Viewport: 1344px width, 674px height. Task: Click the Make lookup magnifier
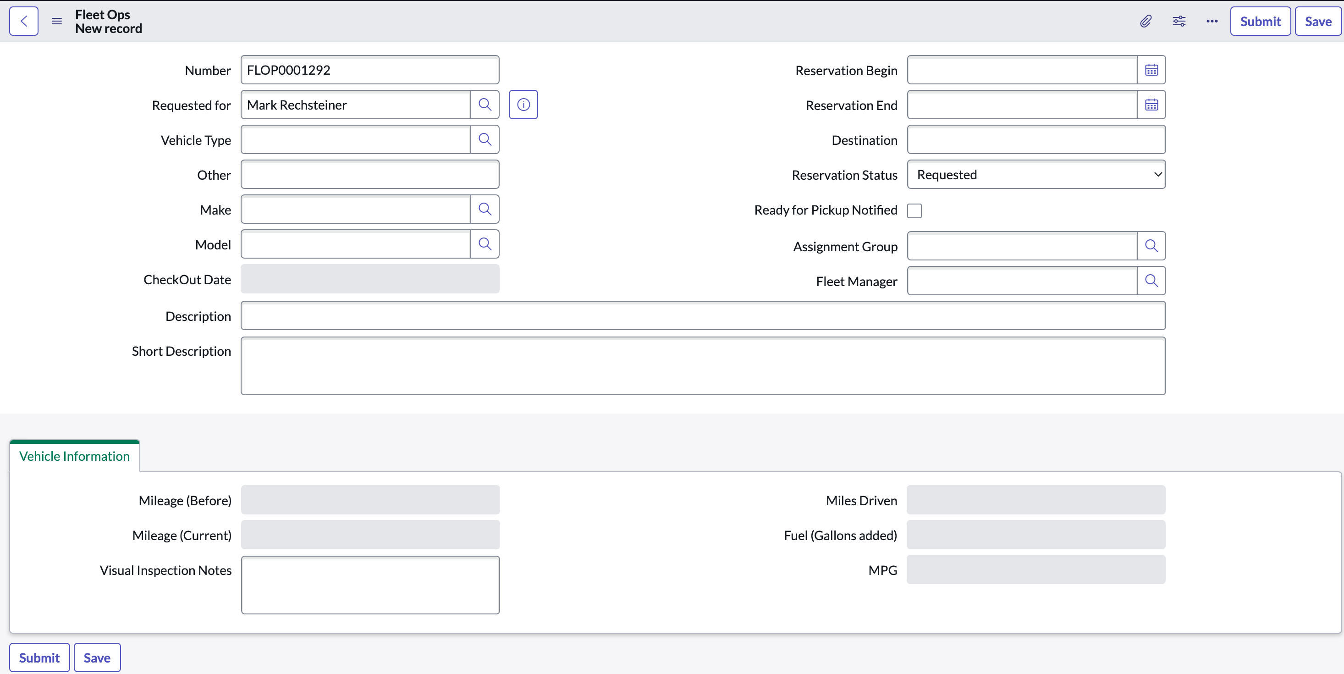(x=485, y=210)
